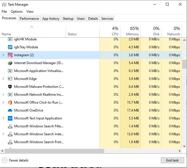
Task: Sort by Memory column header
Action: click(130, 31)
